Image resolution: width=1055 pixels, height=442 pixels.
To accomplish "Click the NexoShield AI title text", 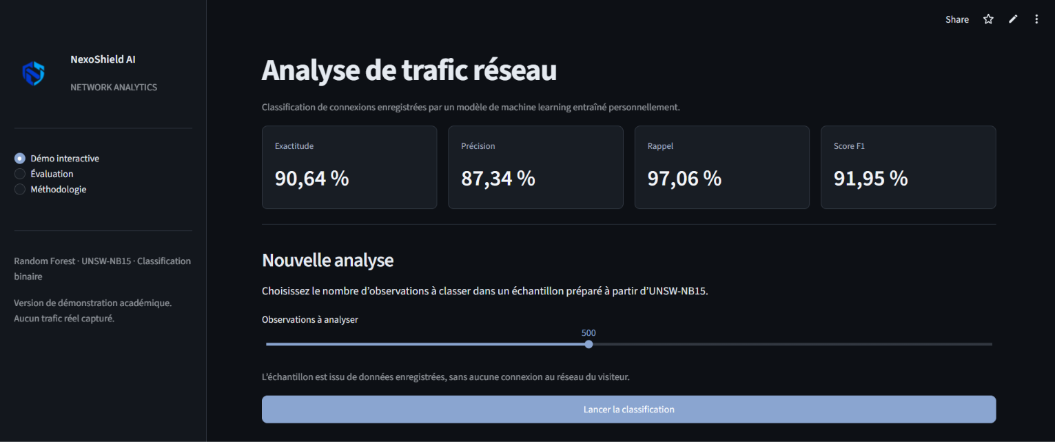I will [x=103, y=59].
